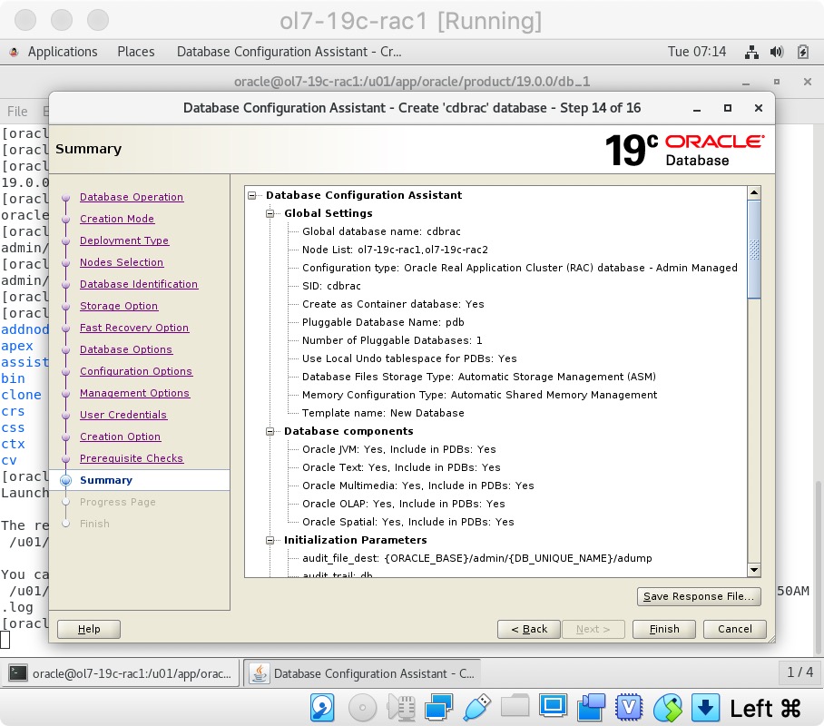Open File menu in terminal window

pos(17,112)
